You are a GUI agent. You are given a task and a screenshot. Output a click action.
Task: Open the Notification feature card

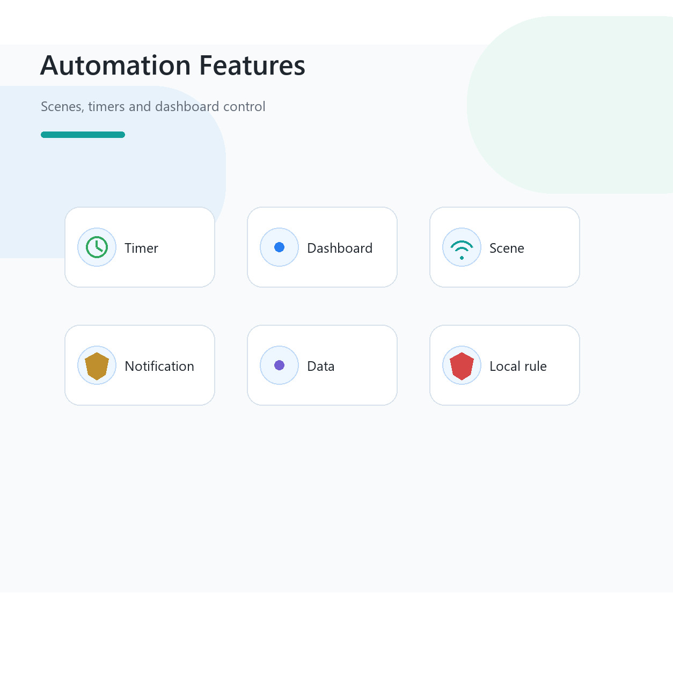click(140, 365)
